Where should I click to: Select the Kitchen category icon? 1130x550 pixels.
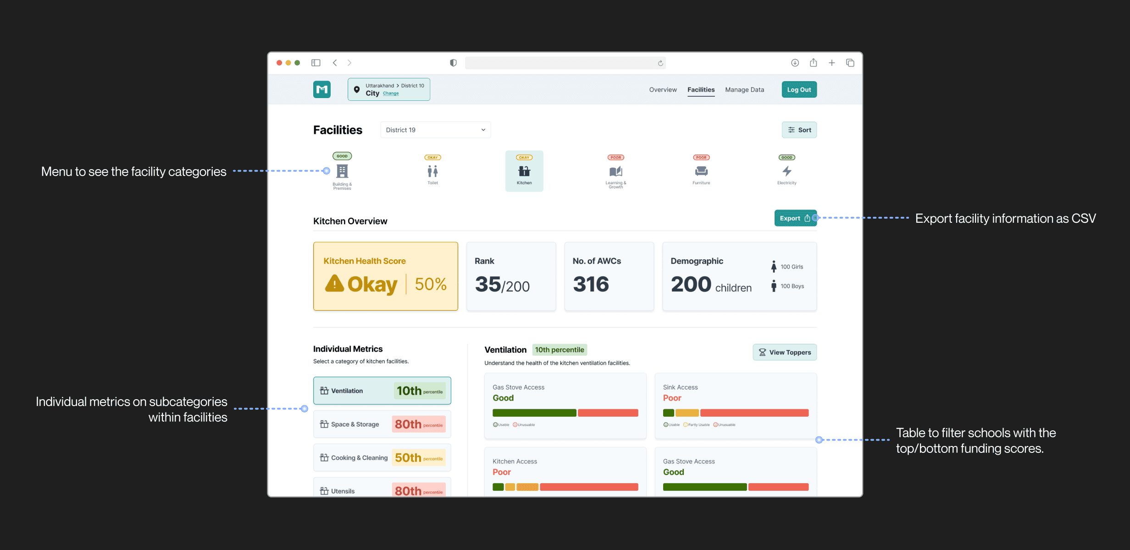coord(524,171)
